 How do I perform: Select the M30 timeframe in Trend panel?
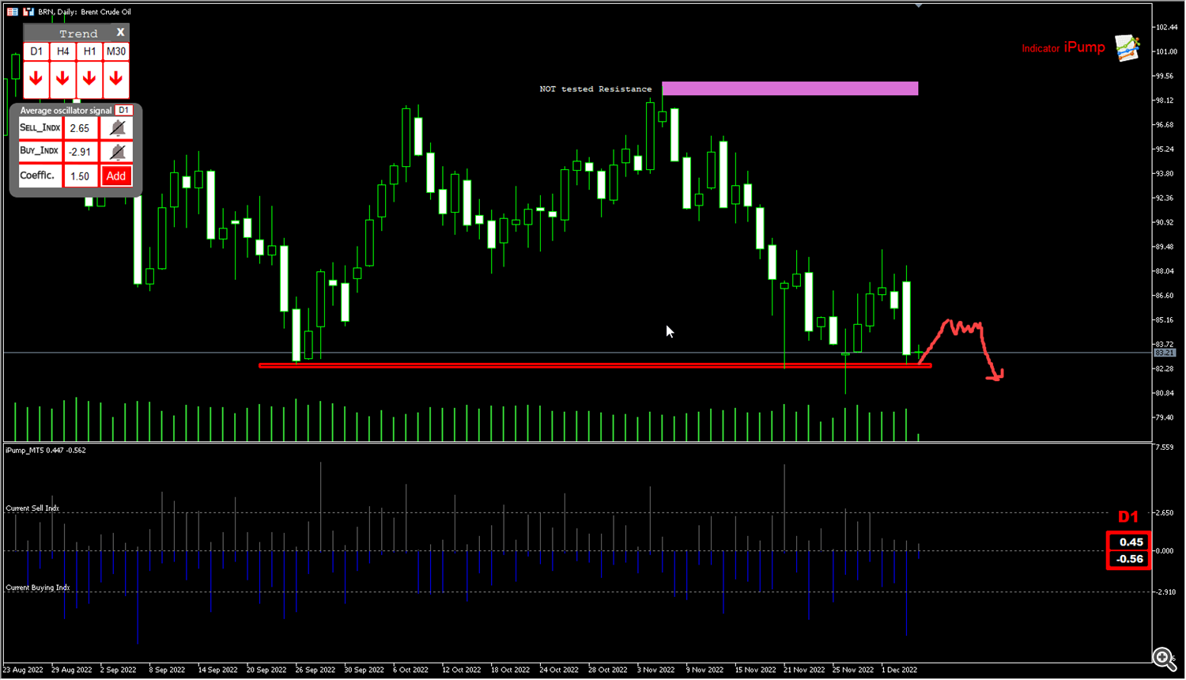click(116, 51)
